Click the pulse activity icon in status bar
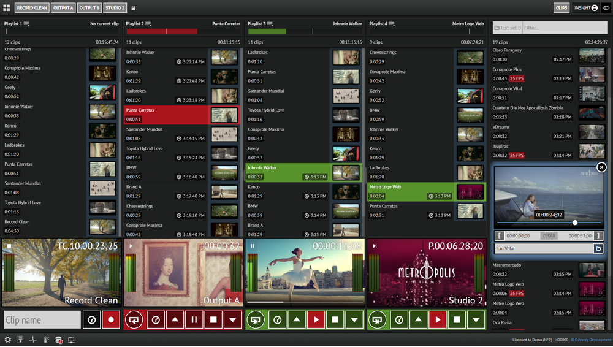Screen dimensions: 613x347 [33, 340]
